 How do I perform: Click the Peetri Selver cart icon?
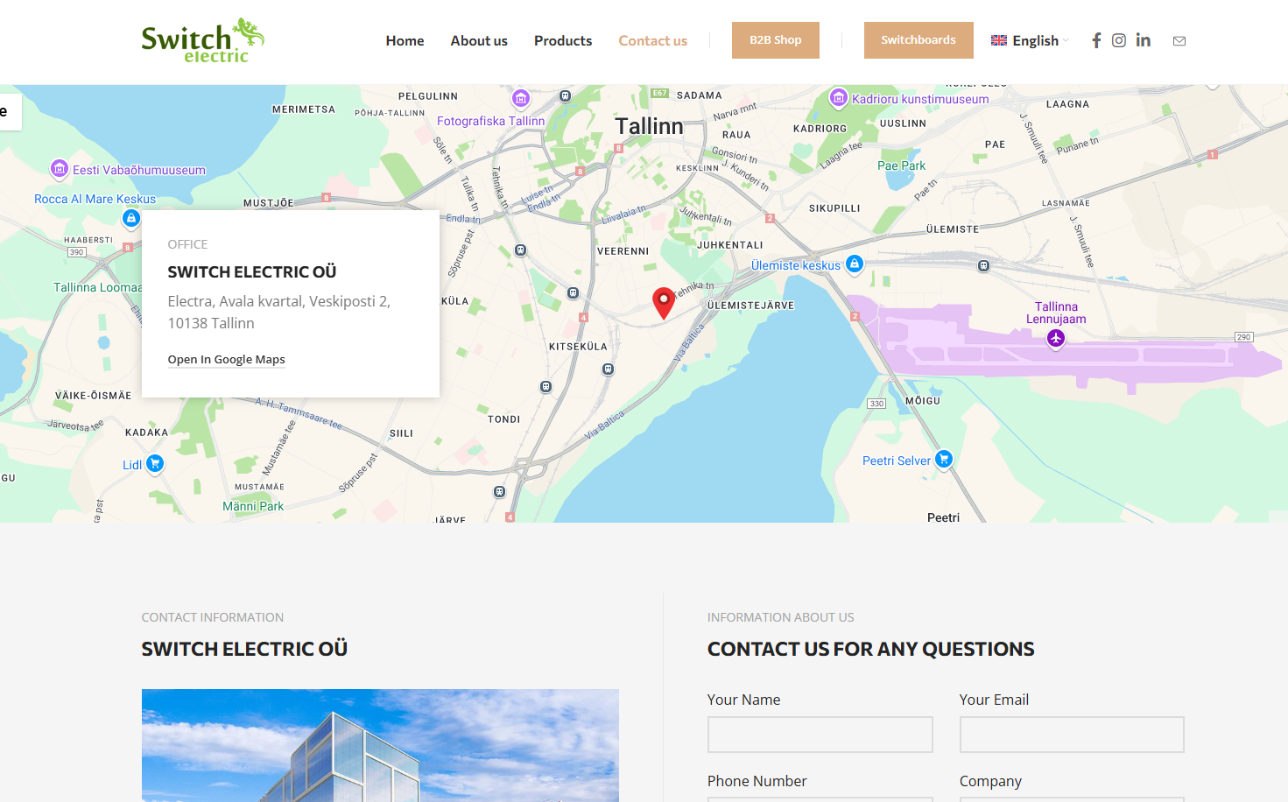coord(944,458)
